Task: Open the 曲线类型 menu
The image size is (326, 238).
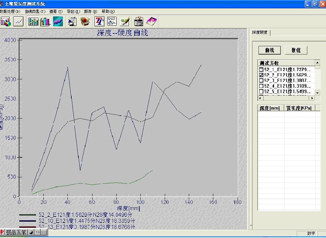Action: tap(35, 12)
